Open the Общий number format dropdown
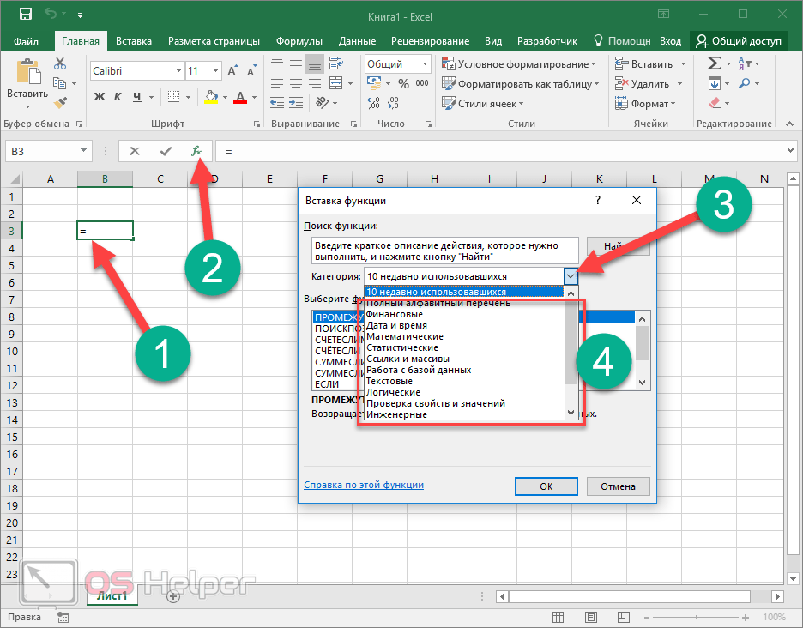The height and width of the screenshot is (628, 803). coord(425,64)
